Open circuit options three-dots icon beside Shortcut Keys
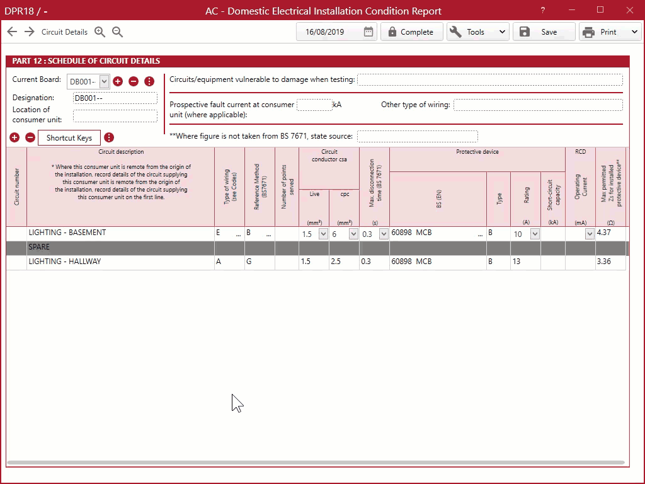 (x=109, y=137)
